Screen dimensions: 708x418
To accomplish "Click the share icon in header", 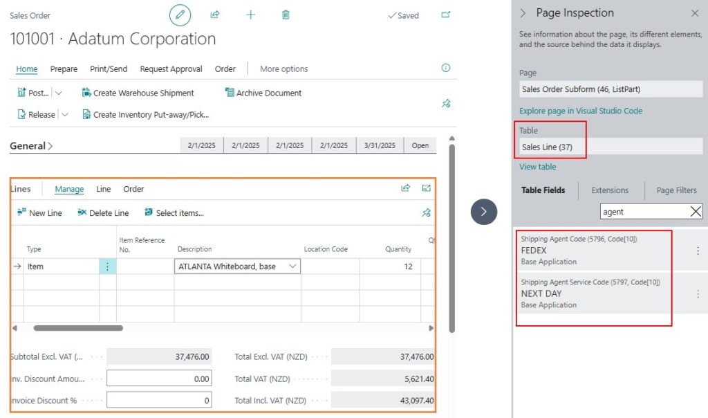I will [215, 15].
